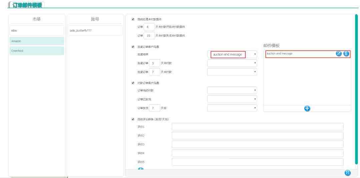360x178 pixels.
Task: Click the days field showing 4
Action: [x=149, y=27]
